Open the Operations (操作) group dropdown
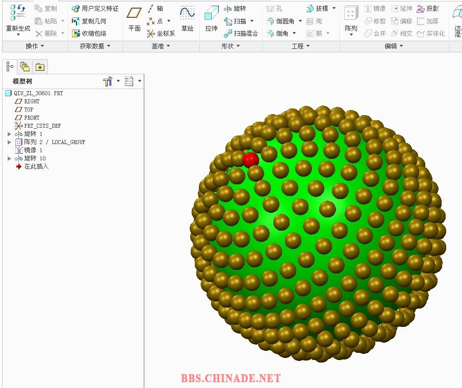This screenshot has height=388, width=462. pos(35,46)
